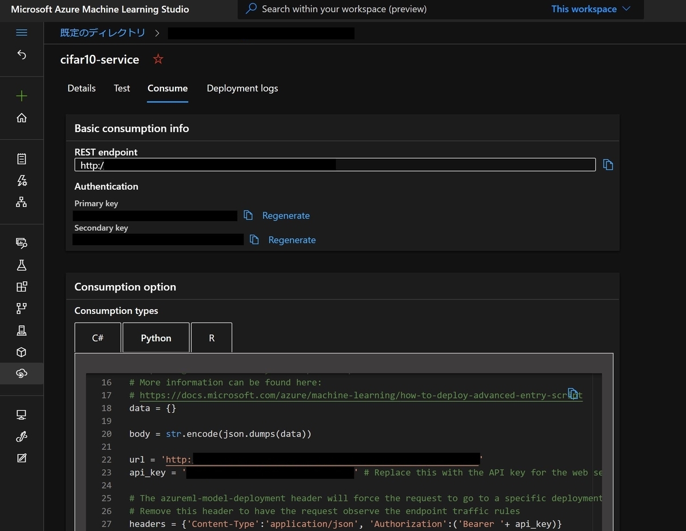Image resolution: width=686 pixels, height=531 pixels.
Task: Expand the This workspace dropdown
Action: point(591,9)
